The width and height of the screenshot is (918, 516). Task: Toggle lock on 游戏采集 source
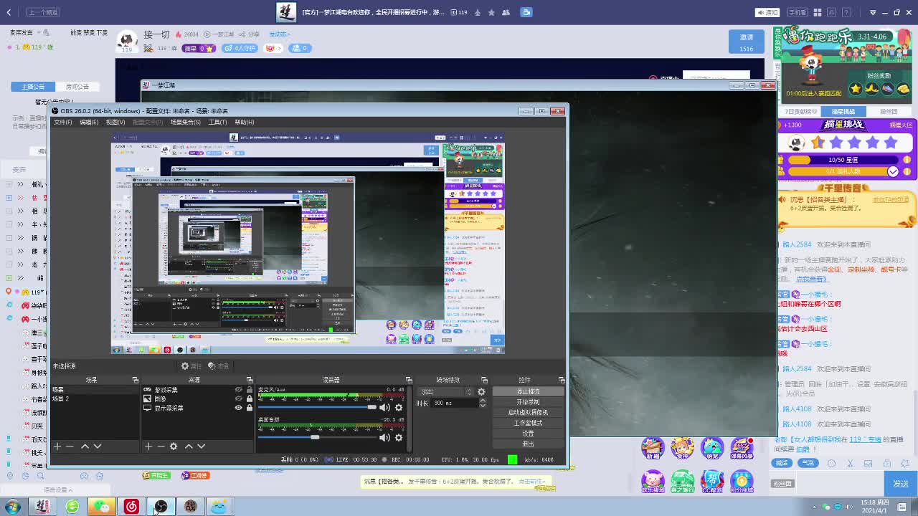pyautogui.click(x=249, y=390)
